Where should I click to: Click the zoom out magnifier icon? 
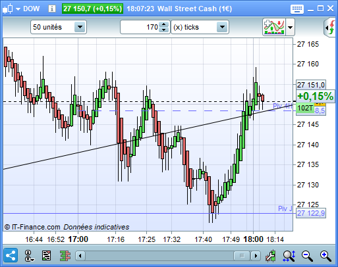tap(307, 256)
